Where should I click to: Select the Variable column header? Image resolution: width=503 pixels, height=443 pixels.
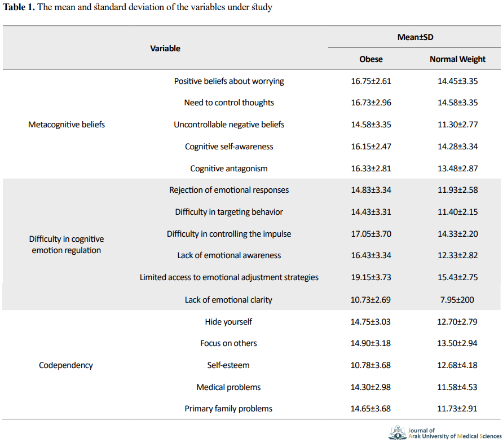click(165, 48)
